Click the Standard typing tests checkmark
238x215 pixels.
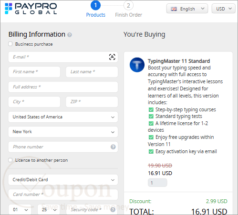(151, 117)
